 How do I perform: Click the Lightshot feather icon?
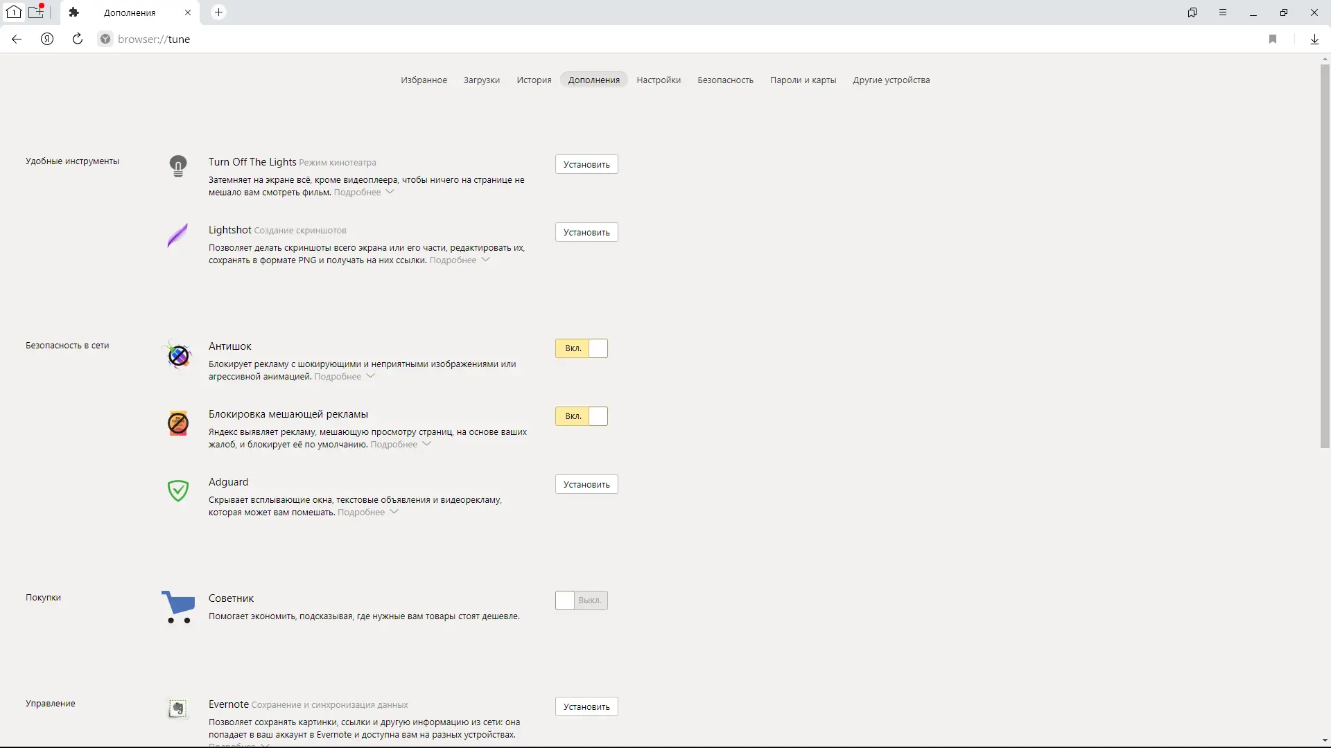pos(178,235)
